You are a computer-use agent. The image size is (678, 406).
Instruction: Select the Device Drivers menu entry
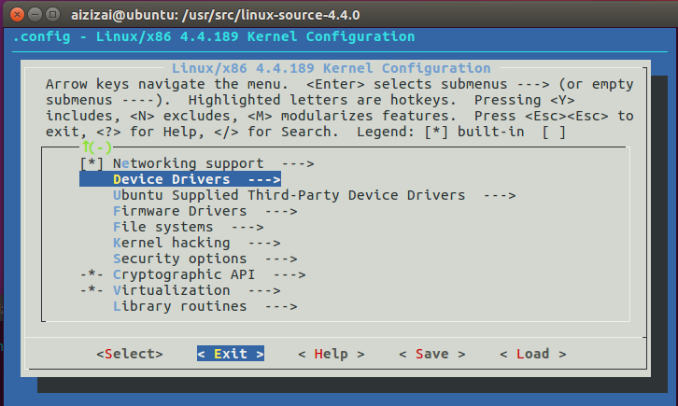tap(180, 179)
